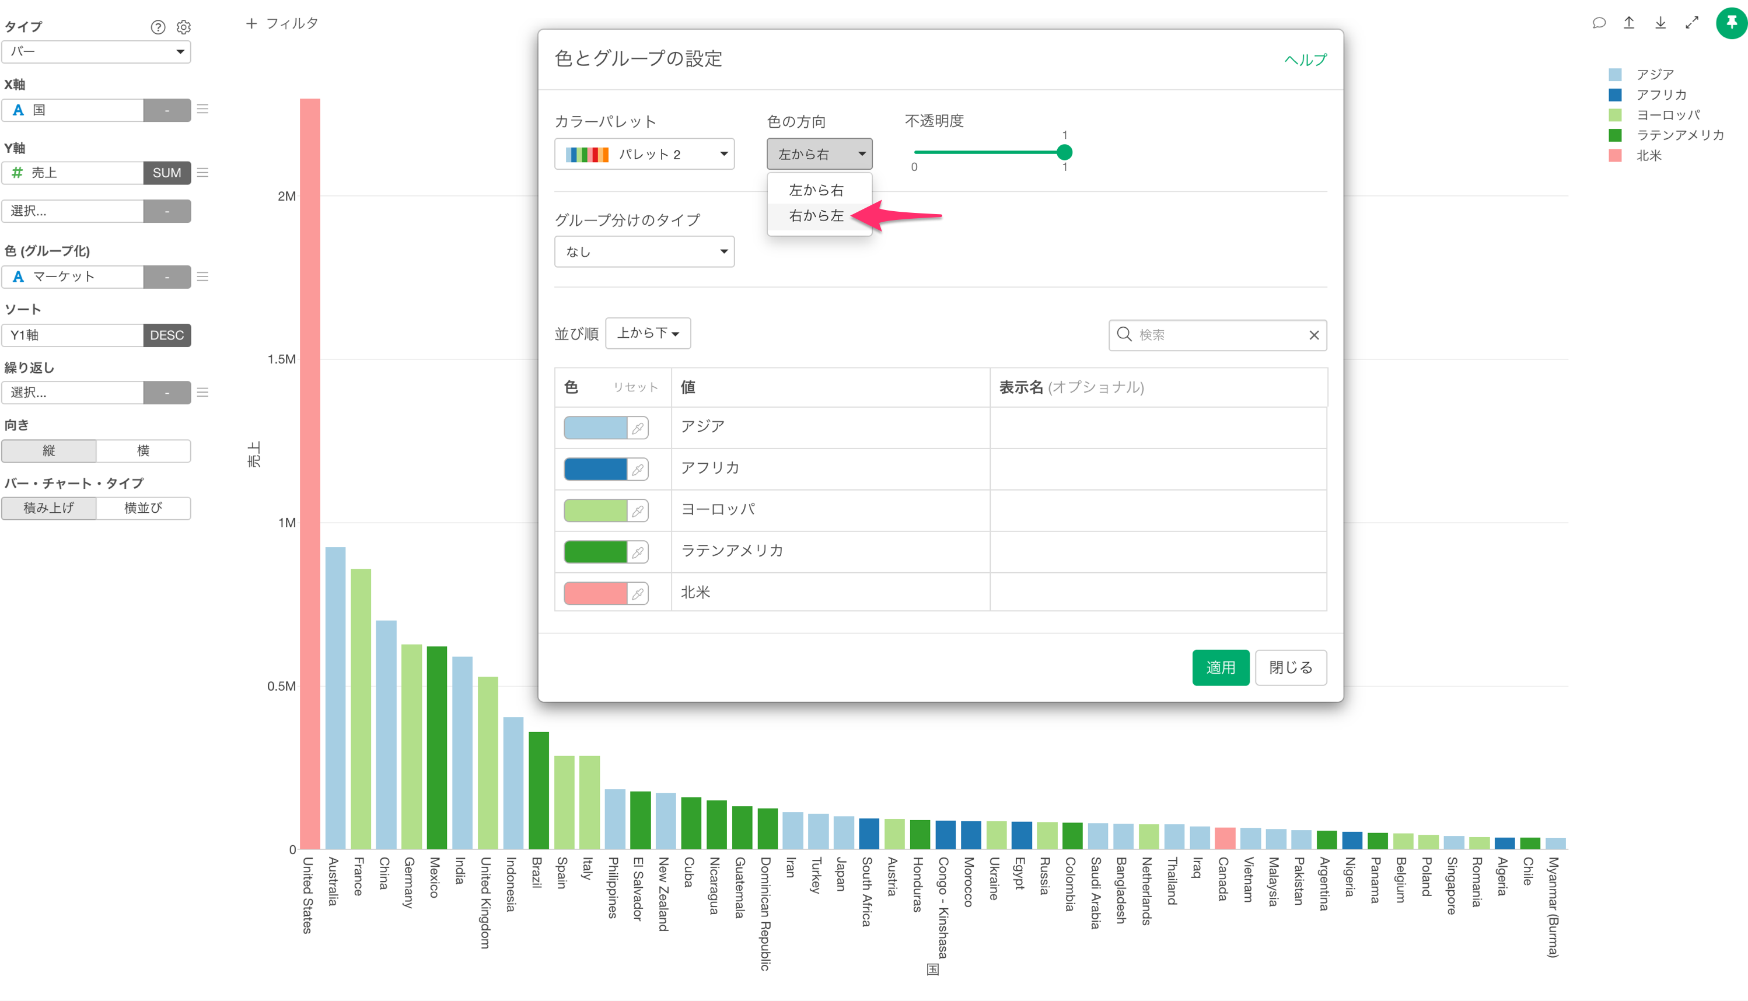The image size is (1748, 1001).
Task: Click eyedropper for アフリカ color
Action: coord(638,470)
